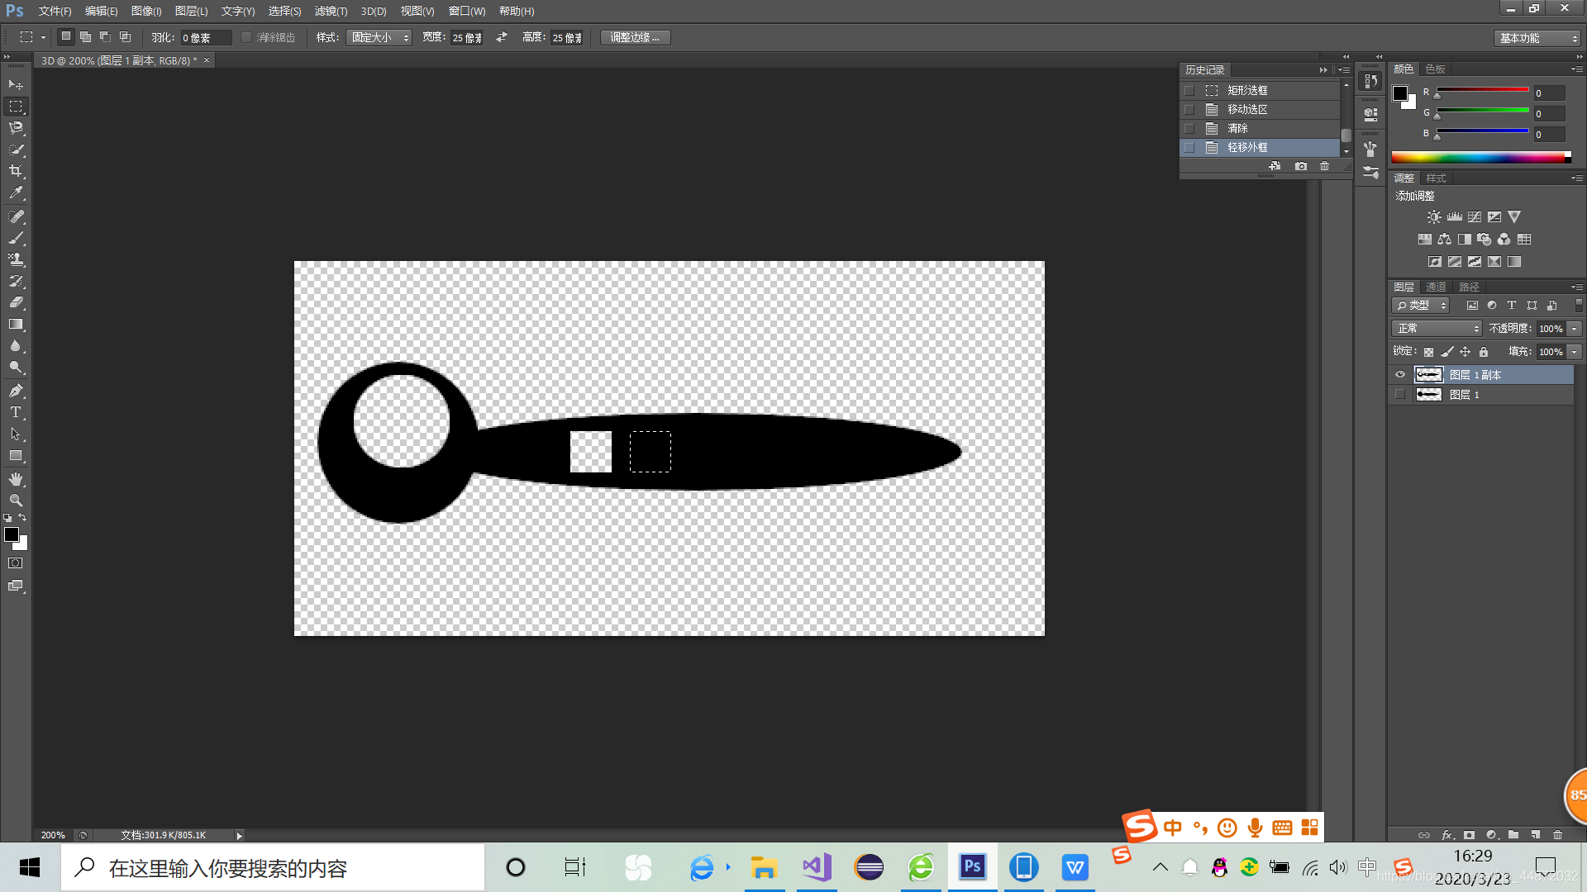Click the 调整边缘 button
This screenshot has height=892, width=1587.
point(635,38)
